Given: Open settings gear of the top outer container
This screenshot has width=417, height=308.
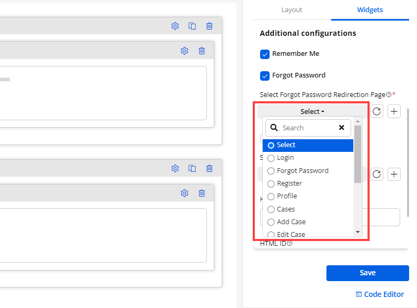Looking at the screenshot, I should (175, 26).
